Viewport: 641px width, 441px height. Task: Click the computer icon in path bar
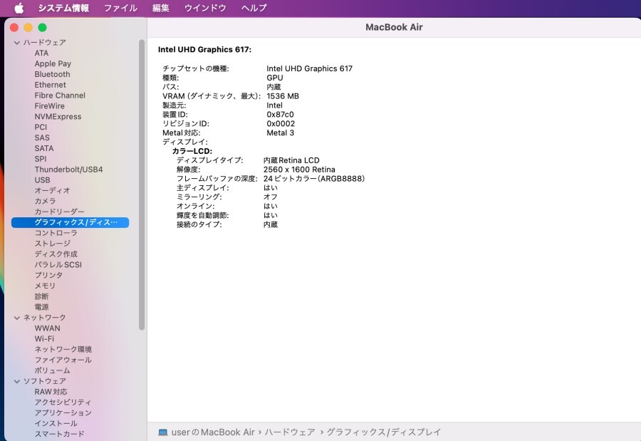coord(162,432)
